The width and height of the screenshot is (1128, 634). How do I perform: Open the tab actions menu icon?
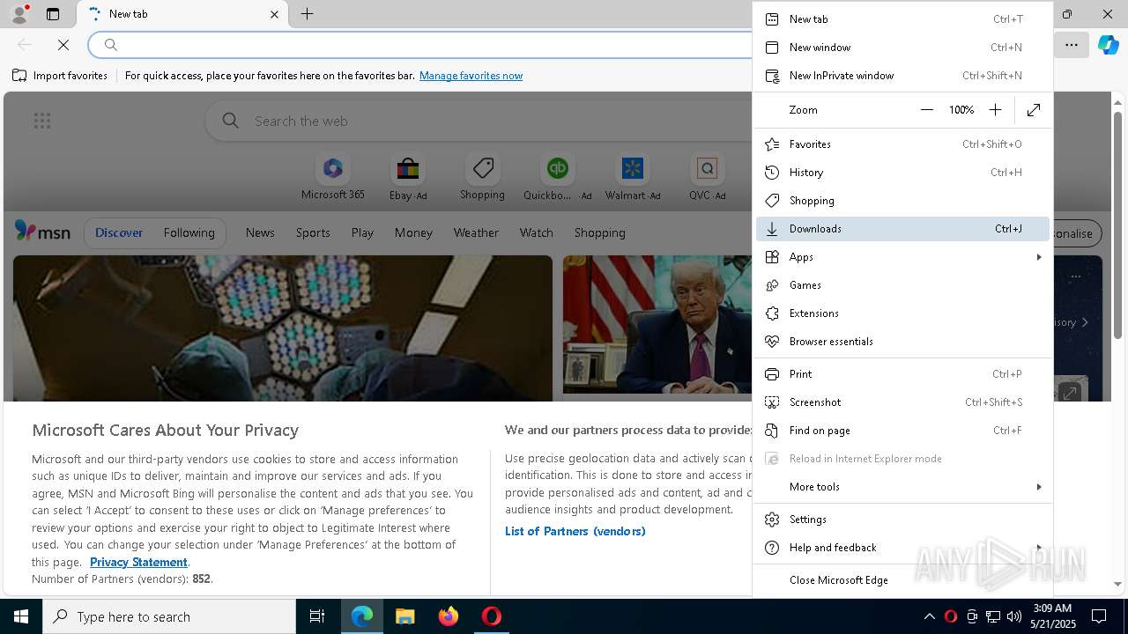(53, 14)
